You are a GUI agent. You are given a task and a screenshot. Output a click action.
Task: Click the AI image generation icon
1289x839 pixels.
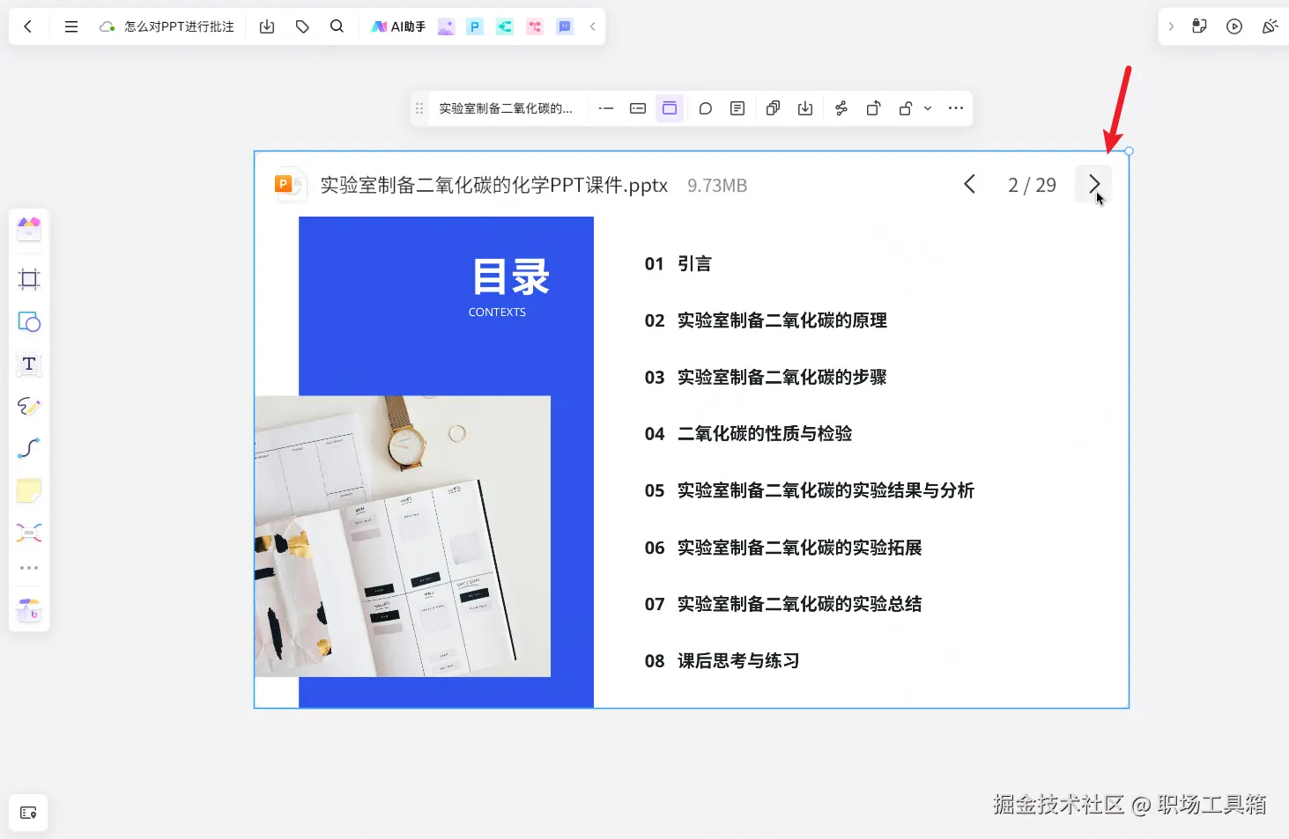447,26
